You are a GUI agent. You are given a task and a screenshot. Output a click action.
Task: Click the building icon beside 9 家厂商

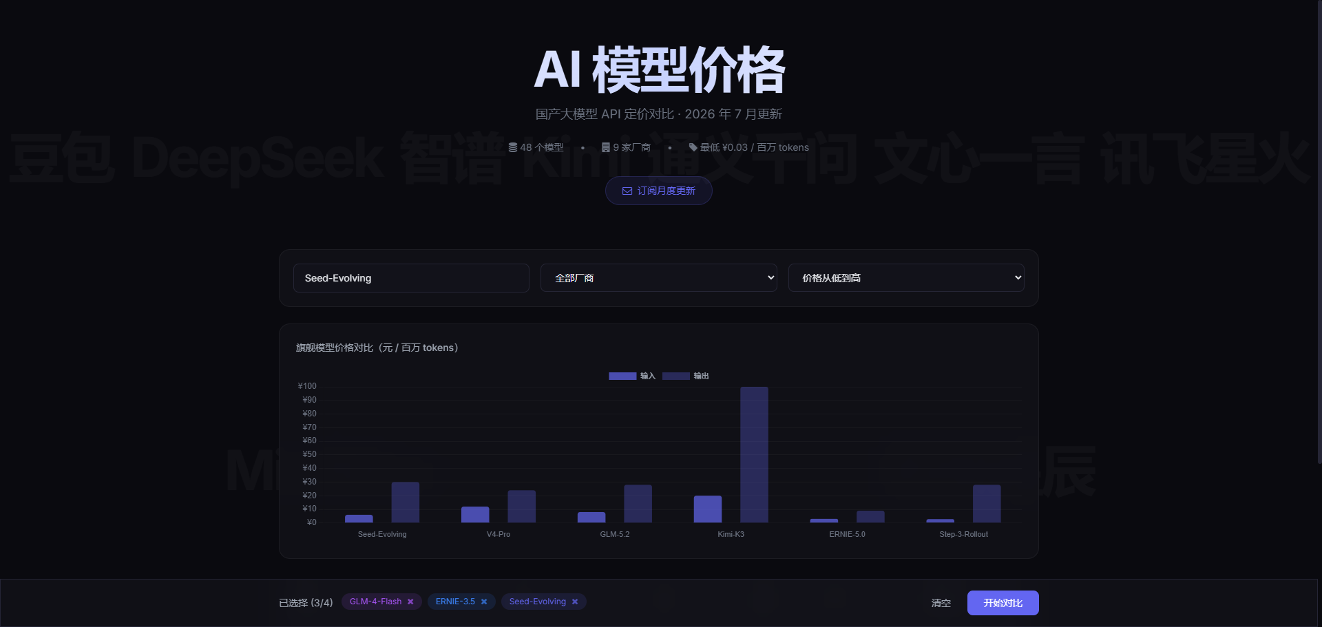[605, 147]
